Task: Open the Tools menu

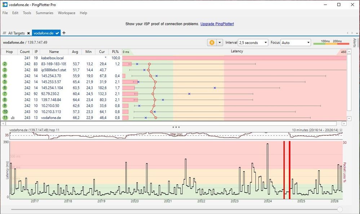Action: coord(27,13)
